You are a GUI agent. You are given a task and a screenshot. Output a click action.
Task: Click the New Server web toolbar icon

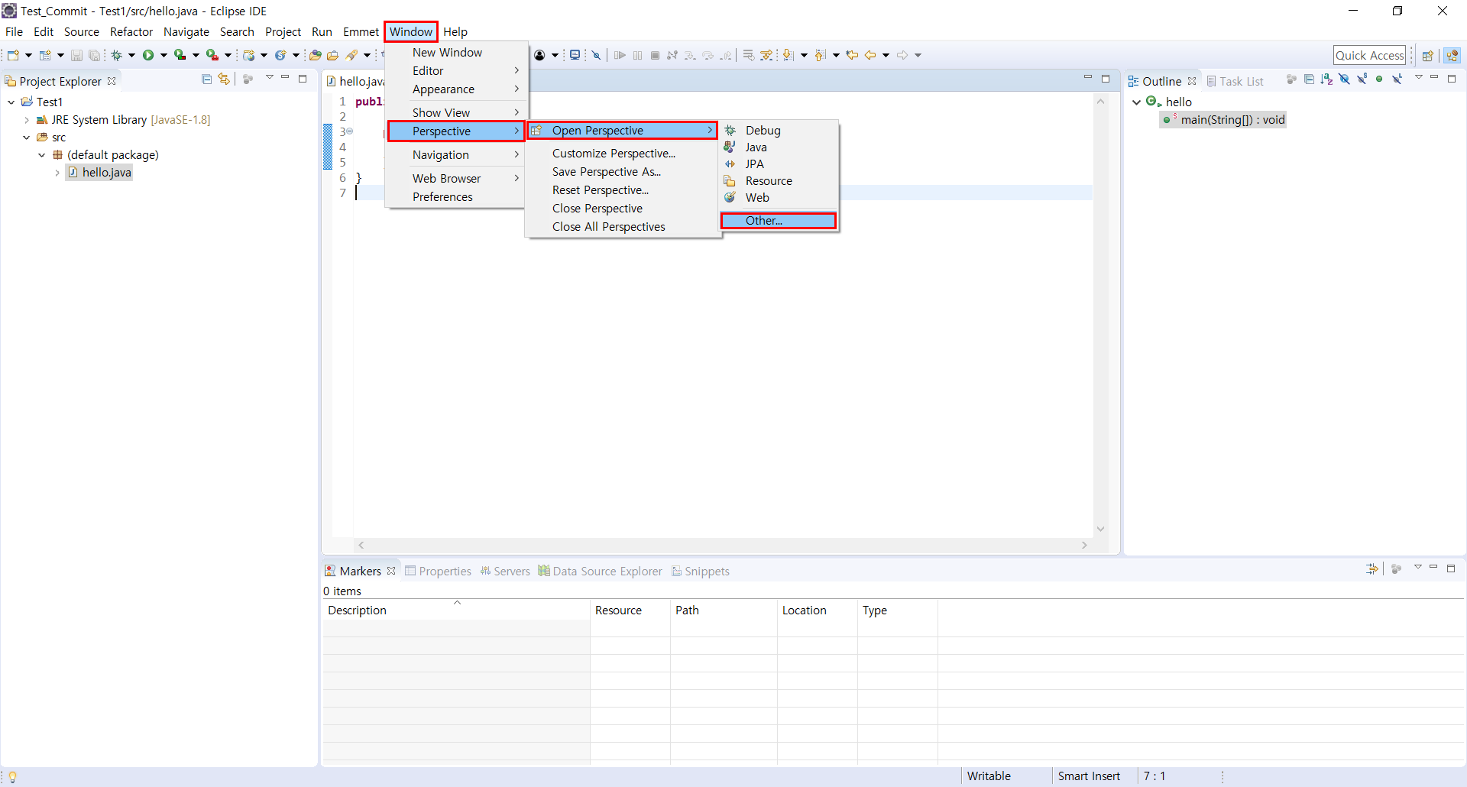coord(248,55)
